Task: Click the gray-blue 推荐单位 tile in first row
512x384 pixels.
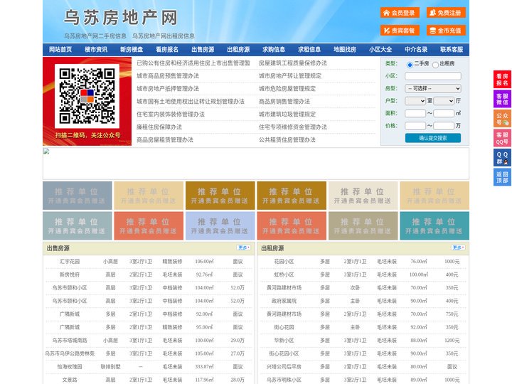Action: [x=78, y=196]
